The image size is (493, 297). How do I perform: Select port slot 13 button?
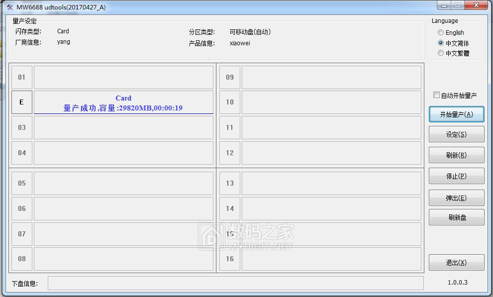[230, 183]
